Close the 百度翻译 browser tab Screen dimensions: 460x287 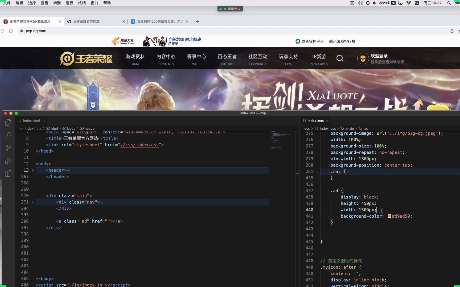tap(187, 22)
